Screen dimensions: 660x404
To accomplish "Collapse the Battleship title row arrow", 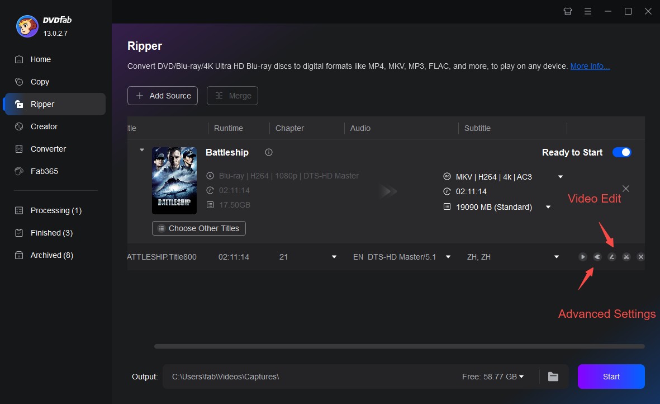I will pyautogui.click(x=141, y=149).
